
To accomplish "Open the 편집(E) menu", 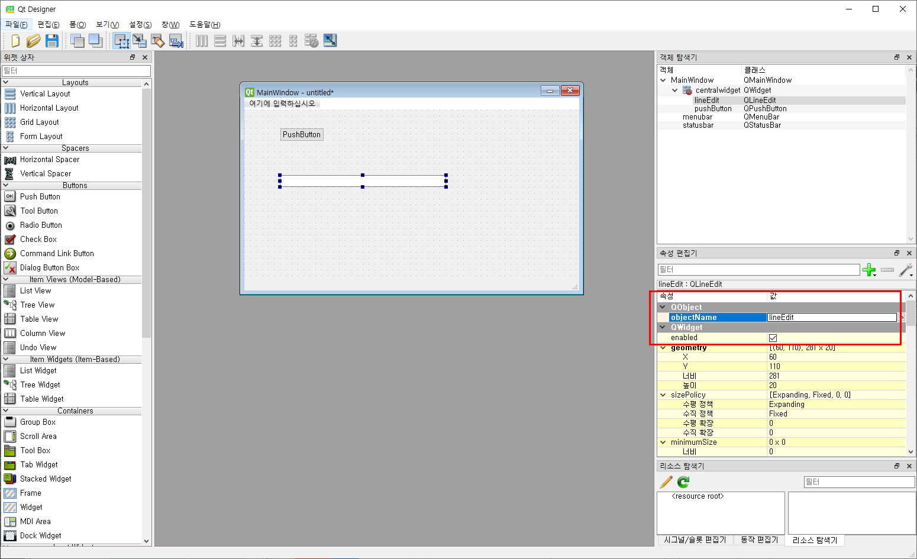I will point(48,24).
